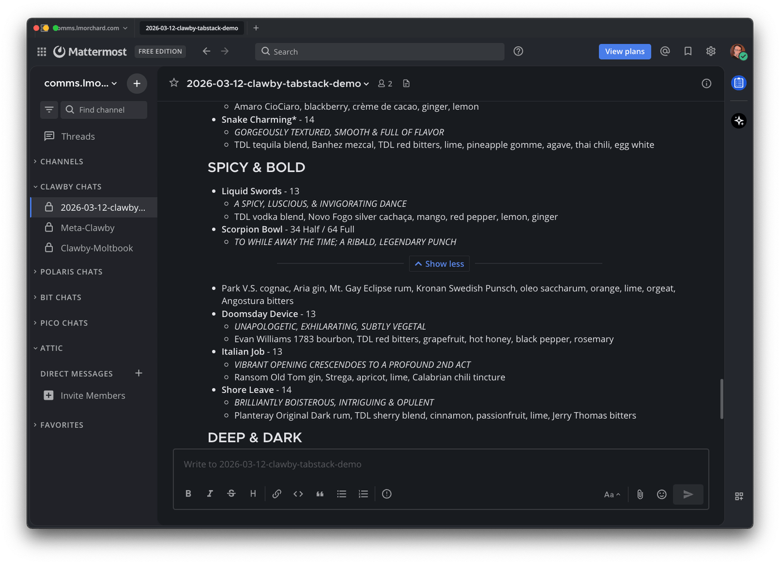780x564 pixels.
Task: Click Show less to collapse the message
Action: (x=439, y=264)
